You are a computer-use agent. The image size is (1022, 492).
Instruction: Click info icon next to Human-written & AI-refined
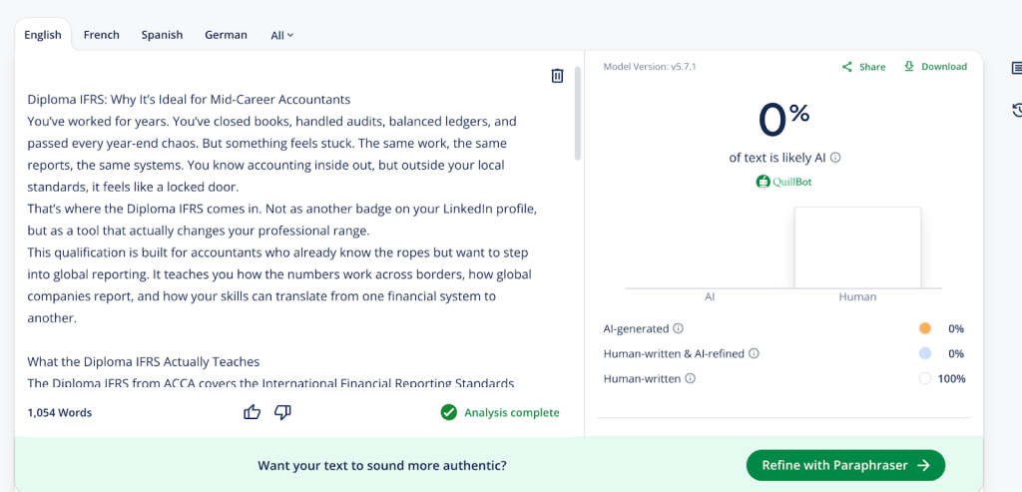[x=755, y=353]
